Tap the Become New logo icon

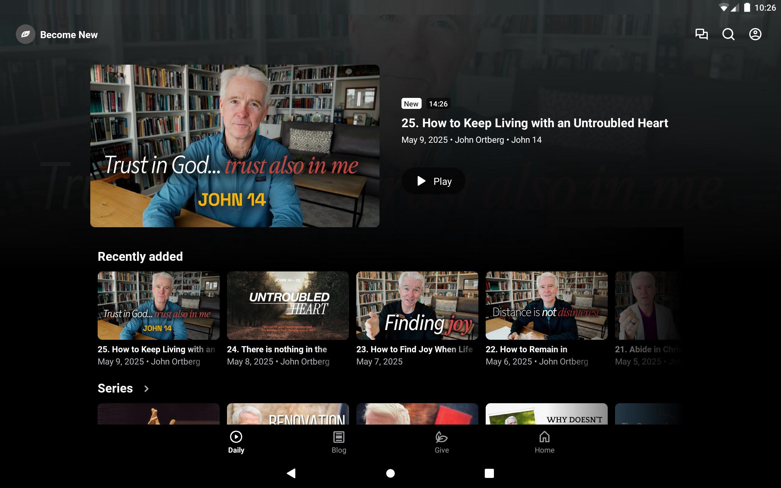(x=26, y=34)
